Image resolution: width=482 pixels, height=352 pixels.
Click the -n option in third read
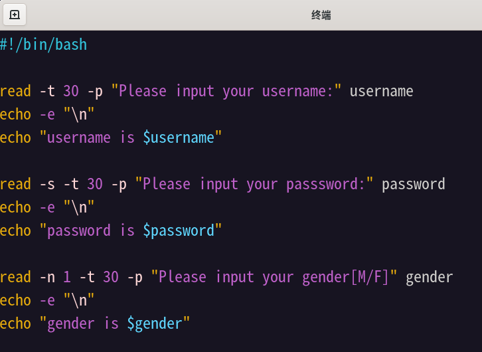coord(47,278)
